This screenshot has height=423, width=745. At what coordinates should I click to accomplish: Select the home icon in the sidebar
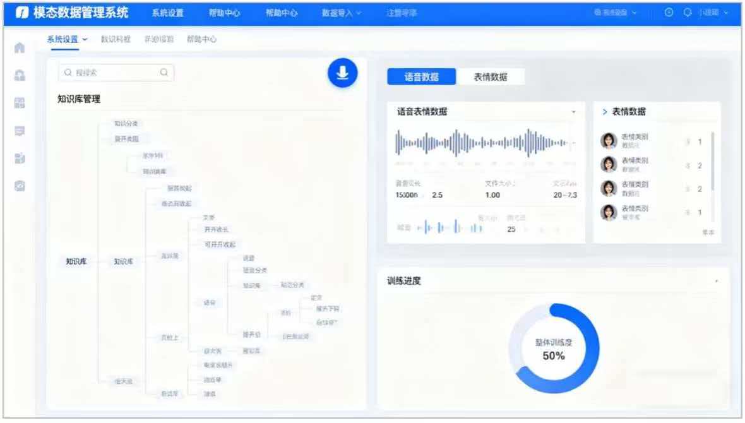[19, 47]
